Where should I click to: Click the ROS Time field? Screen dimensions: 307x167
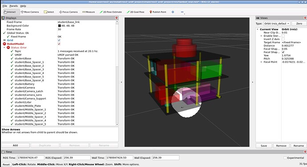point(31,158)
